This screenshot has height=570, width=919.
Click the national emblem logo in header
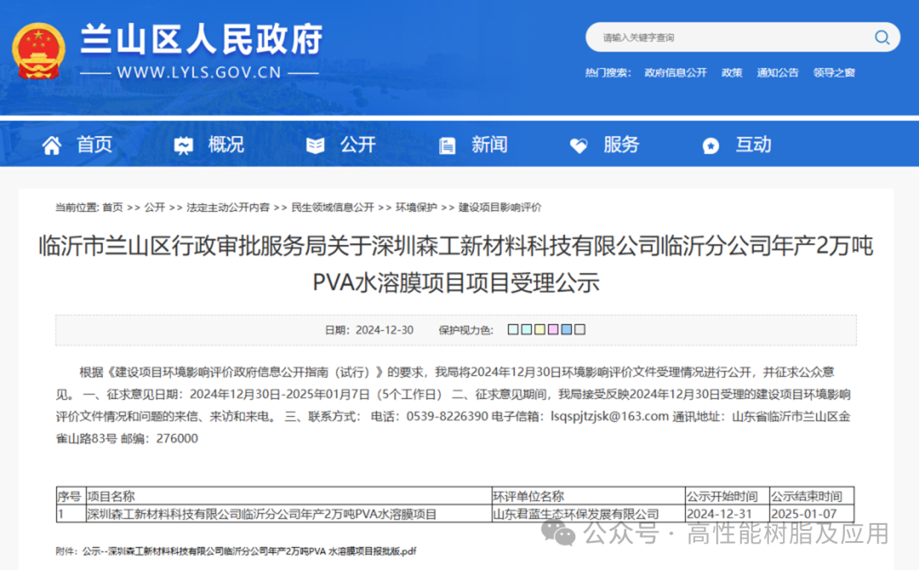pyautogui.click(x=38, y=52)
